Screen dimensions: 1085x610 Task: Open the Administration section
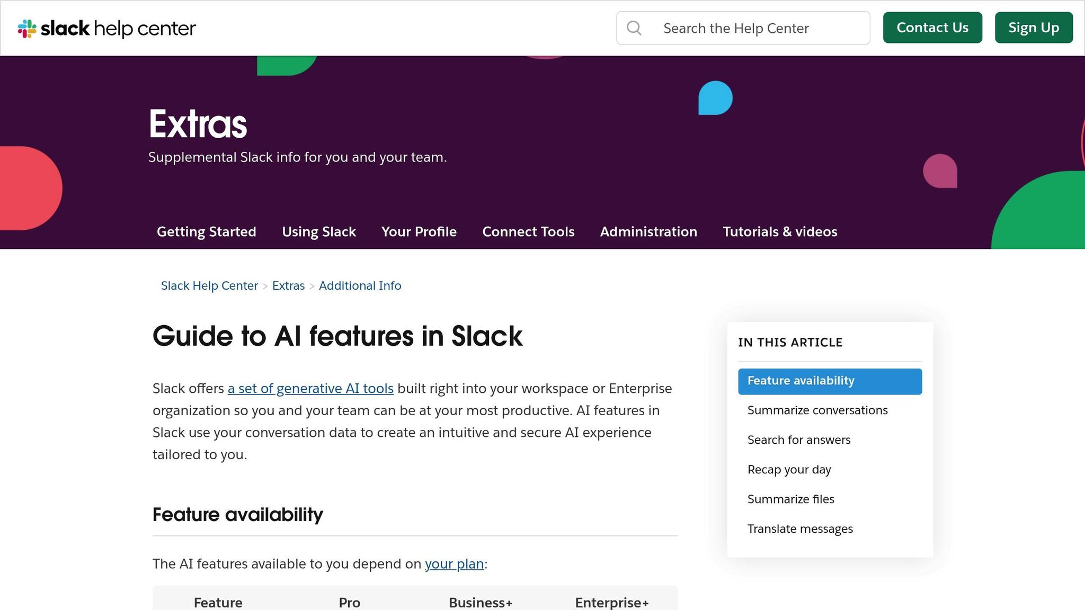click(648, 231)
